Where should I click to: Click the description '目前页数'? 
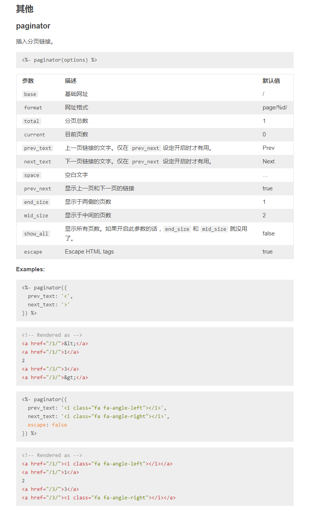click(76, 134)
